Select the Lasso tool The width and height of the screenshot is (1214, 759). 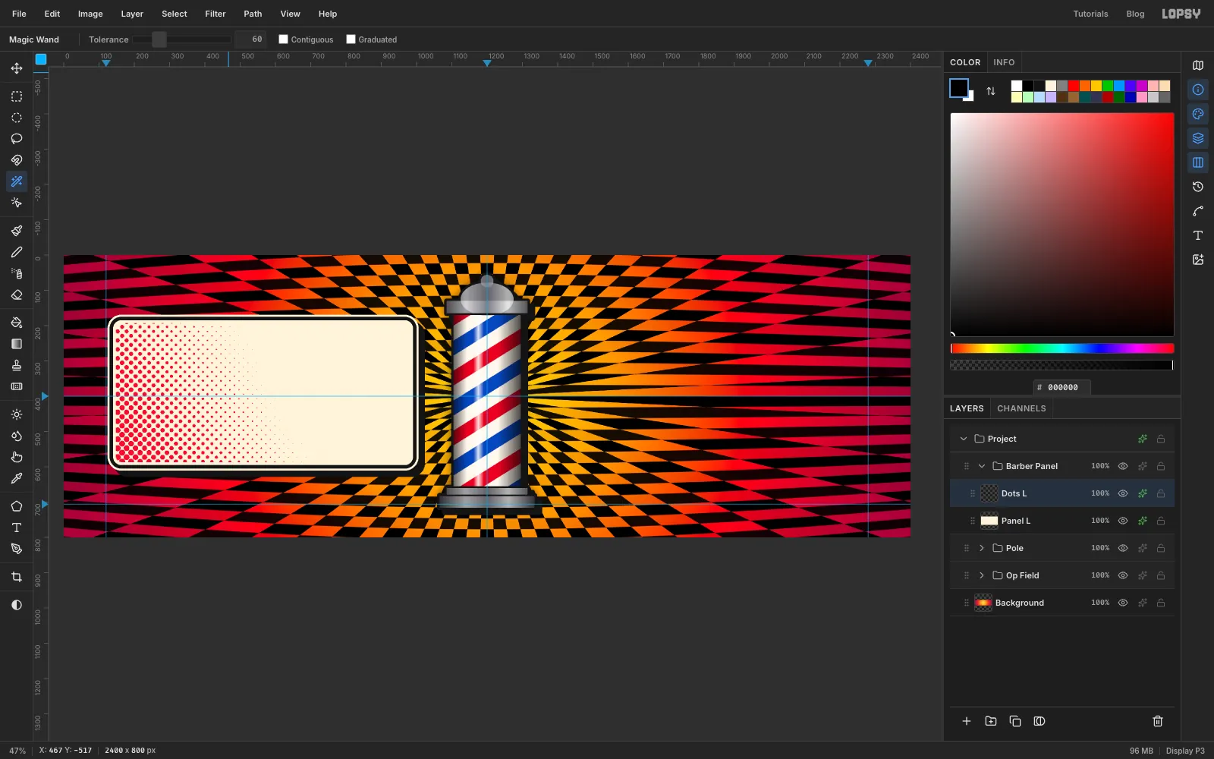(17, 139)
